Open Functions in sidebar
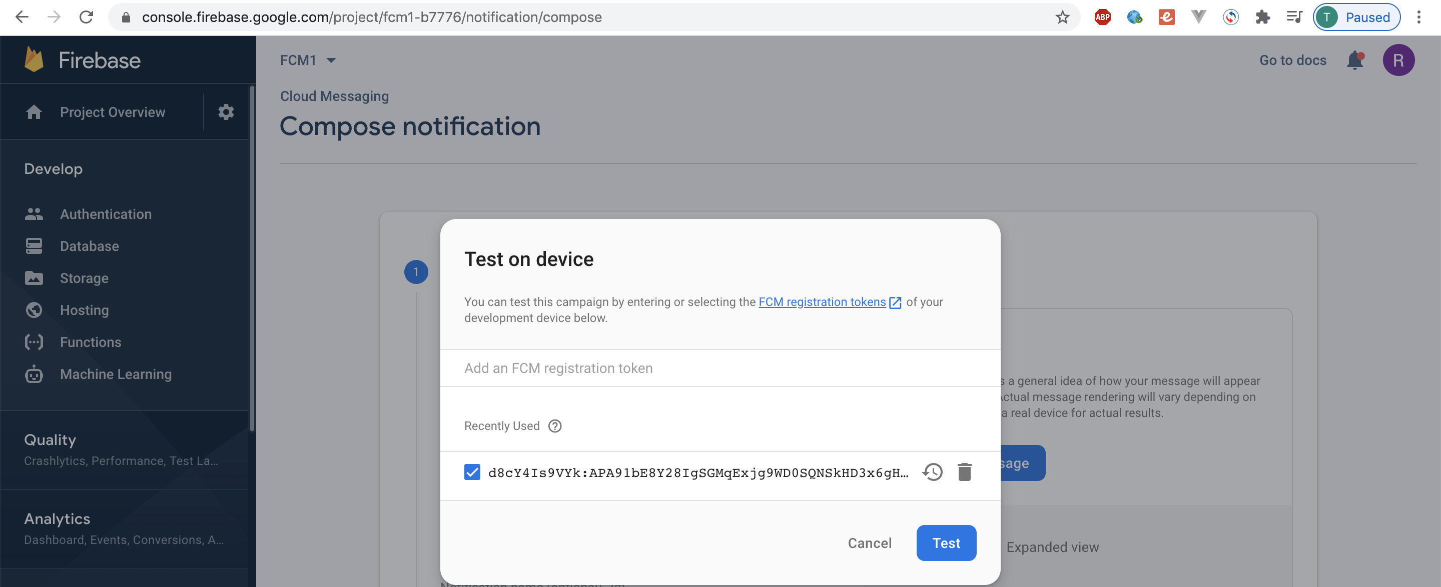This screenshot has height=587, width=1441. click(90, 342)
